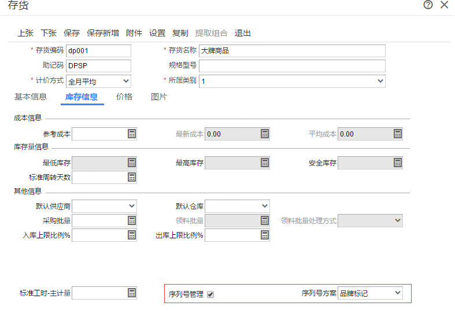Screen dimensions: 455x317
Task: Expand the 序列号方案 dropdown
Action: 397,293
